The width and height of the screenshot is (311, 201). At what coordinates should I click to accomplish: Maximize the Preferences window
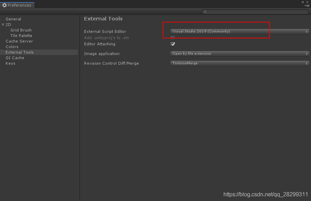303,2
